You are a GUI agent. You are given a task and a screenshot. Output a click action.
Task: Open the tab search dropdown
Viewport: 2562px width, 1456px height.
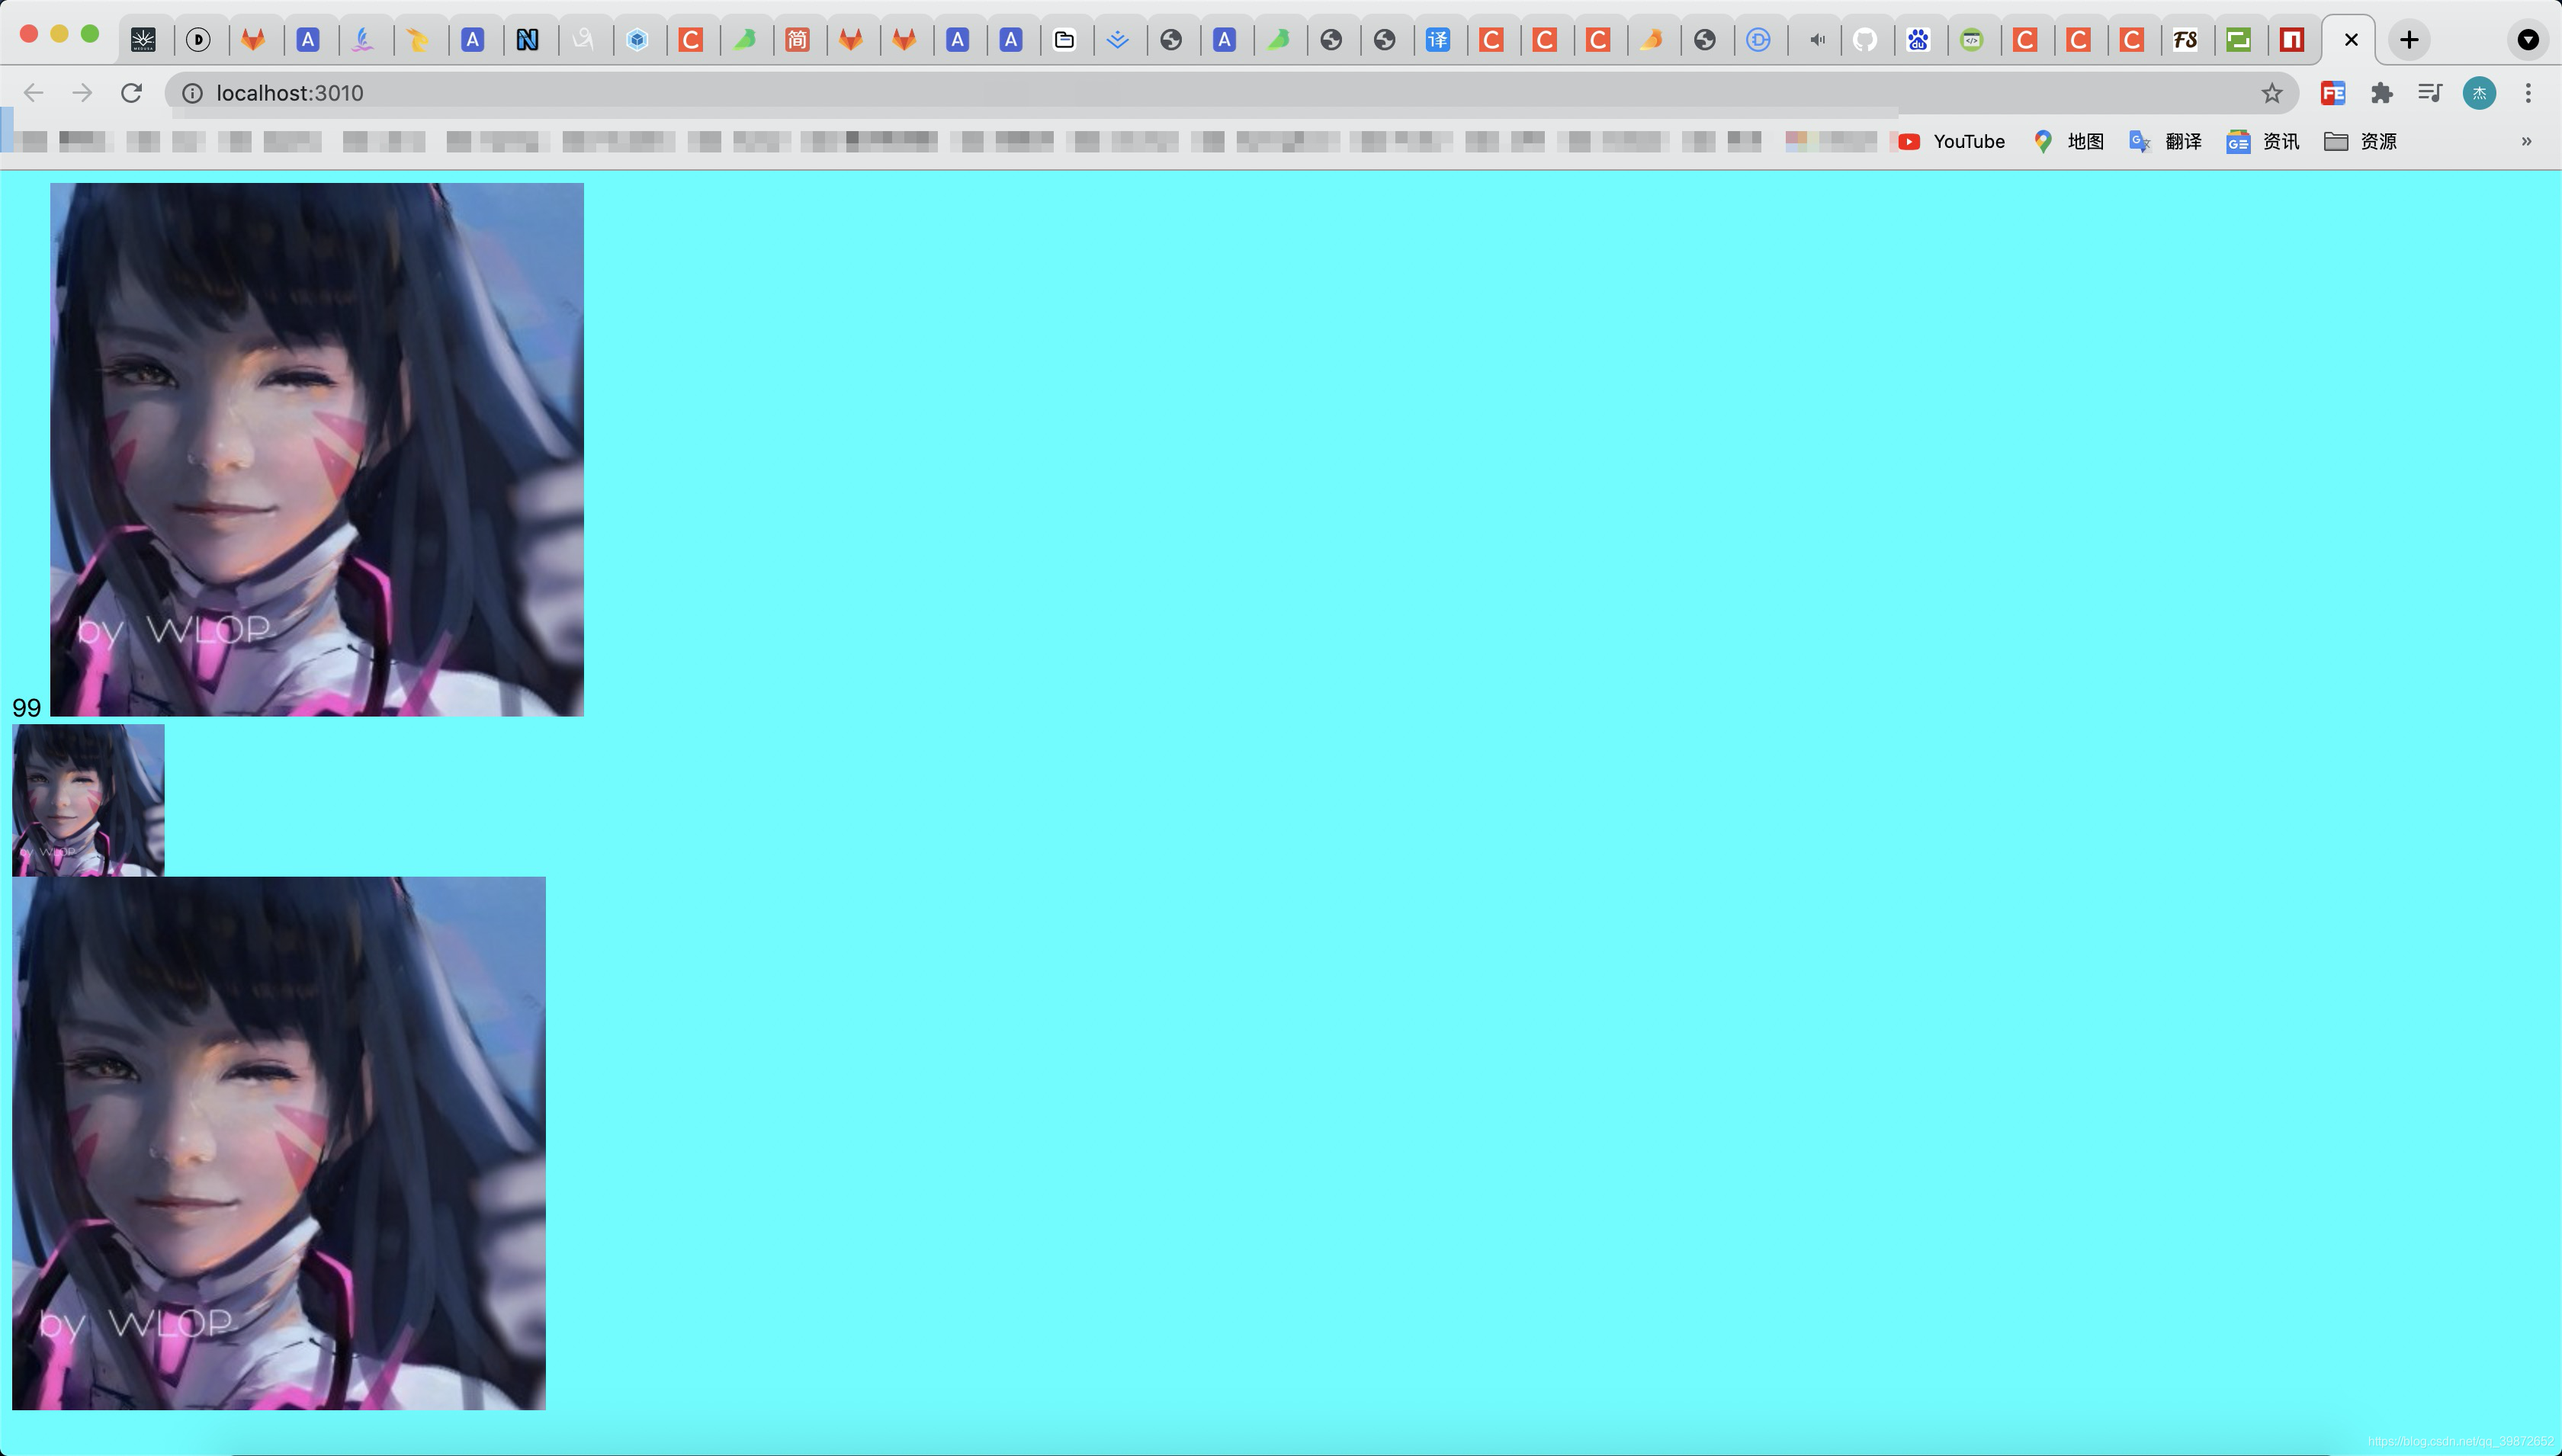coord(2528,40)
